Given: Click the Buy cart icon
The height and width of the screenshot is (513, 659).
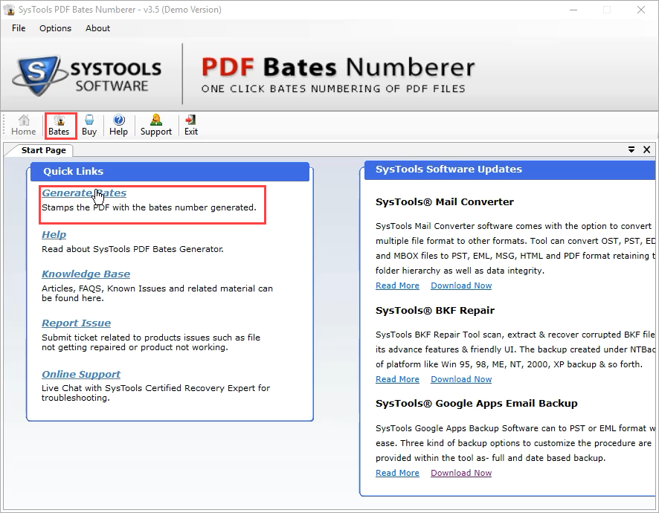Looking at the screenshot, I should 89,125.
